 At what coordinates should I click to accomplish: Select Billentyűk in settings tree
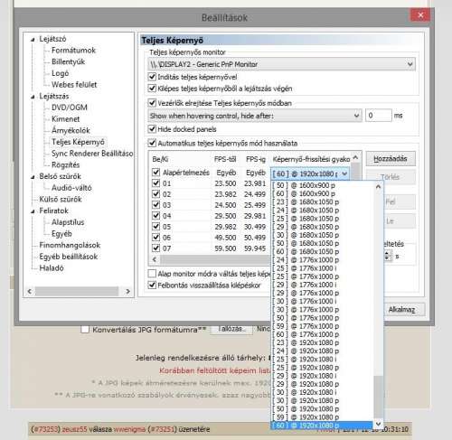(68, 61)
